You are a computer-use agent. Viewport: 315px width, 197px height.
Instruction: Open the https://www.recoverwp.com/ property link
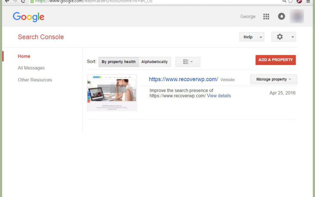(183, 79)
